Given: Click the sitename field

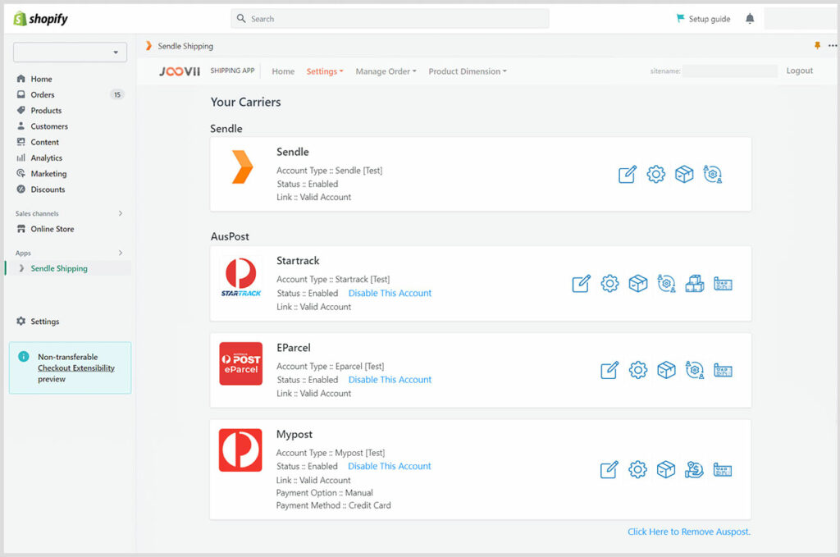Looking at the screenshot, I should point(729,71).
